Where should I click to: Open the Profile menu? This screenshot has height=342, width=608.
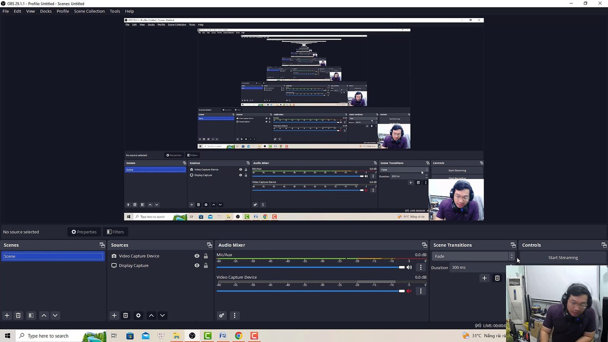pyautogui.click(x=63, y=11)
